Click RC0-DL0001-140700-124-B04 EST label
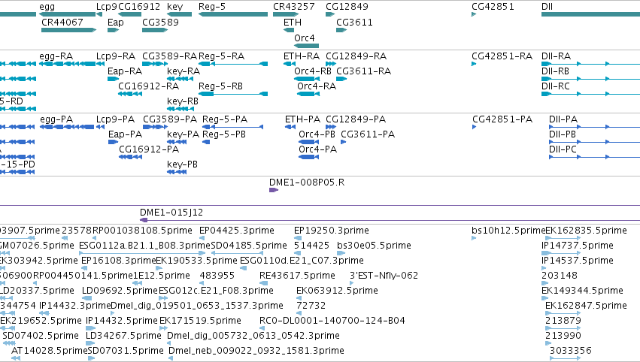The height and width of the screenshot is (362, 640). click(332, 321)
